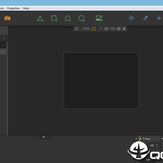Click the 120 tempo value field
163x163 pixels.
point(152,145)
